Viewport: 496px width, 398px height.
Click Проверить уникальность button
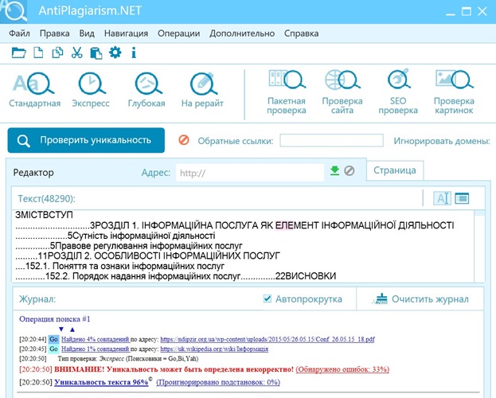tap(86, 140)
